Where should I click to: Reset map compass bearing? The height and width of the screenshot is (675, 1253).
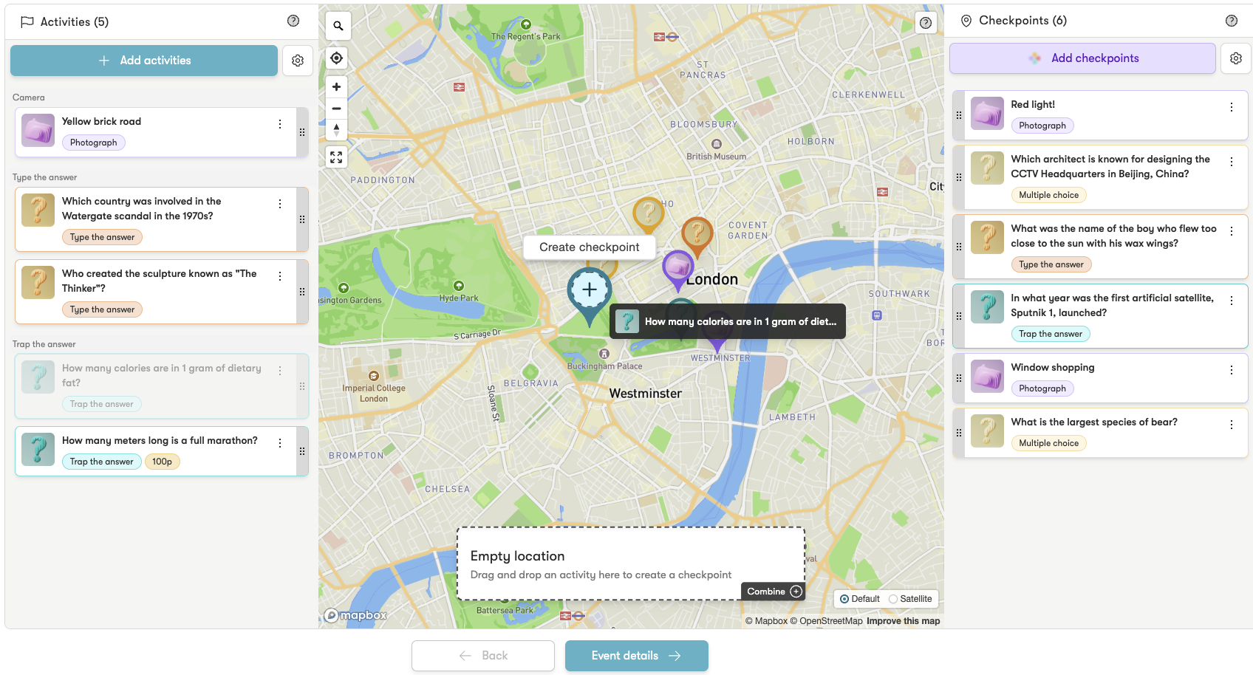coord(337,129)
